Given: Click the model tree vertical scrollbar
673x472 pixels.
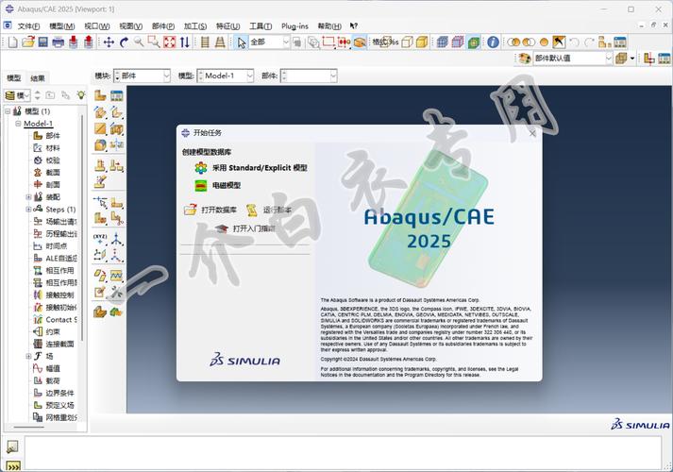Looking at the screenshot, I should tap(82, 228).
